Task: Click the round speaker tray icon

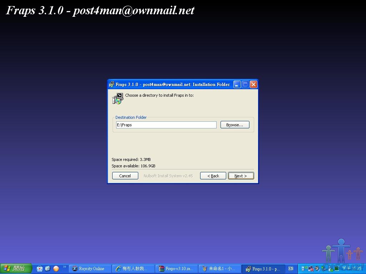Action: 317,268
